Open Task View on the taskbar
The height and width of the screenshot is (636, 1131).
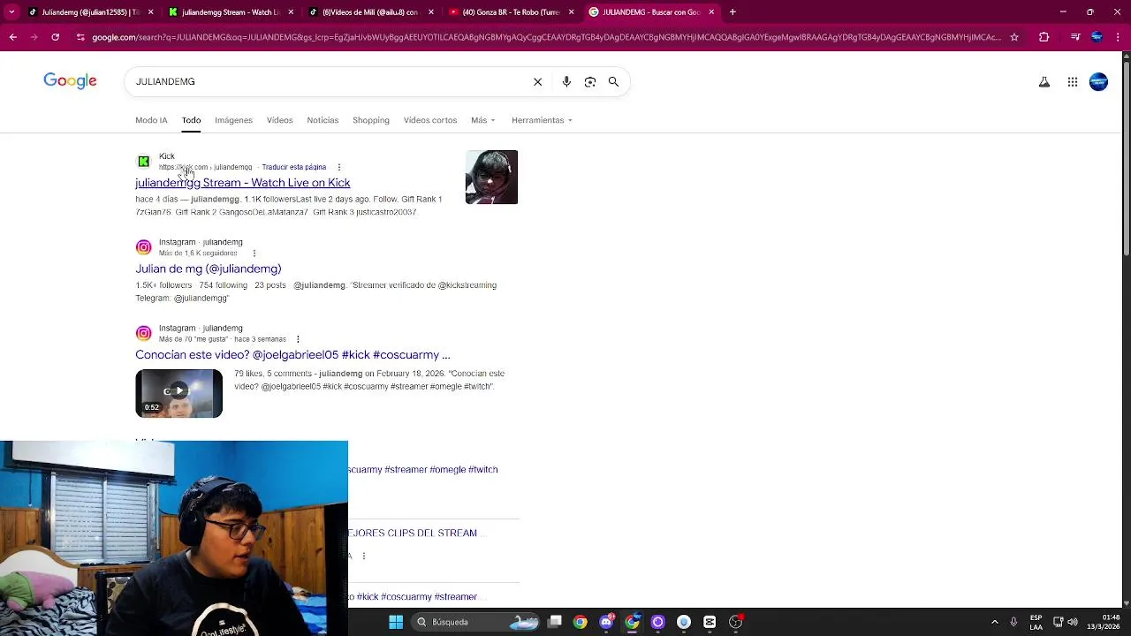click(x=554, y=622)
